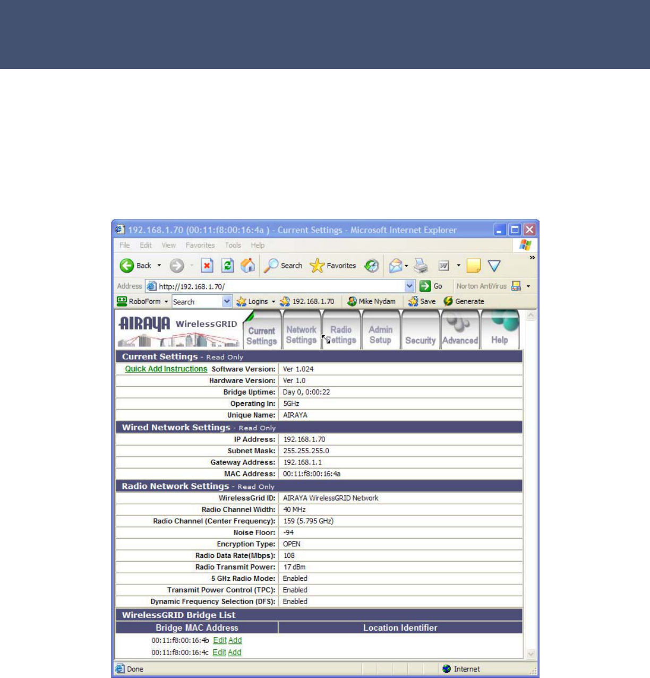650x678 pixels.
Task: Click Add for bridge 00:11:f8:00:16:4c
Action: pyautogui.click(x=235, y=652)
